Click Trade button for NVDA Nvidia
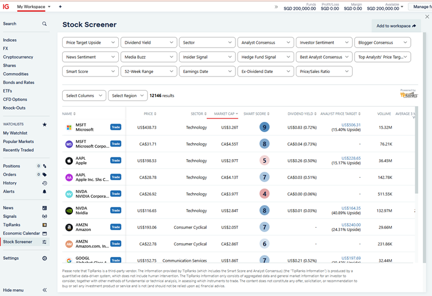Screen dimensions: 432x296 (x=115, y=210)
